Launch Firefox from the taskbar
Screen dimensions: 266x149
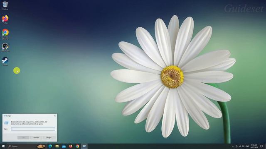(x=71, y=146)
